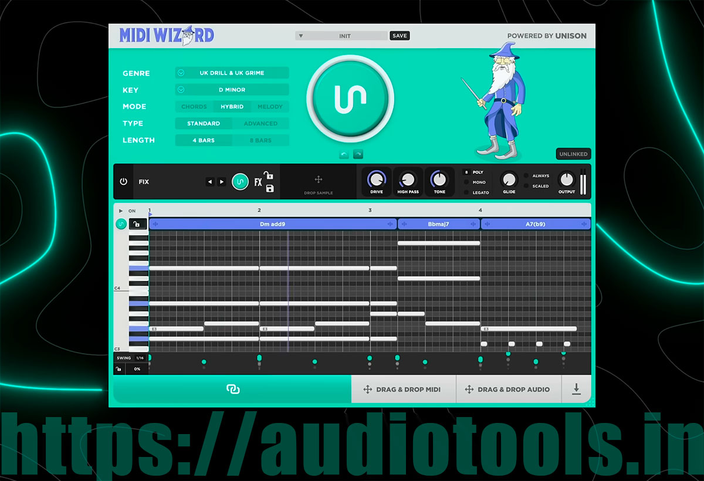Screen dimensions: 704x481
Task: Click the large Unison generate button
Action: click(350, 99)
